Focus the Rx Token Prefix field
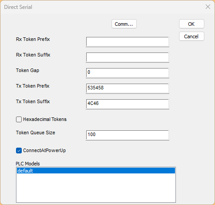 [x=127, y=42]
